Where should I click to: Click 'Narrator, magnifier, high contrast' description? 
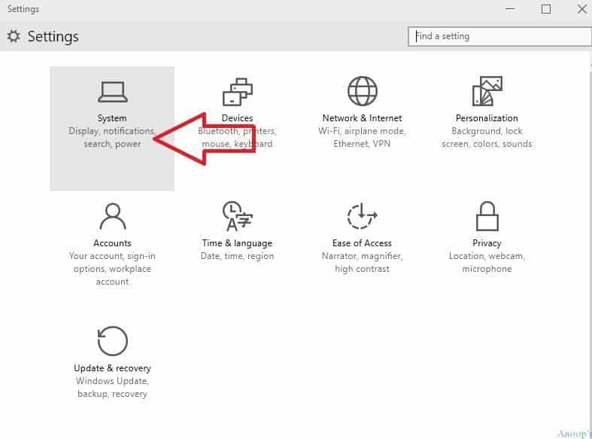[362, 263]
